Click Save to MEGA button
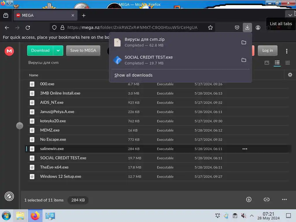Viewport: 296px width, 222px height. click(x=83, y=51)
